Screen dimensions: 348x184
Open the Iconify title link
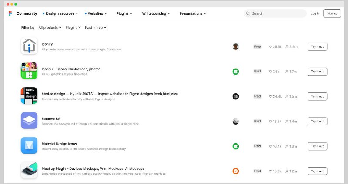(47, 44)
